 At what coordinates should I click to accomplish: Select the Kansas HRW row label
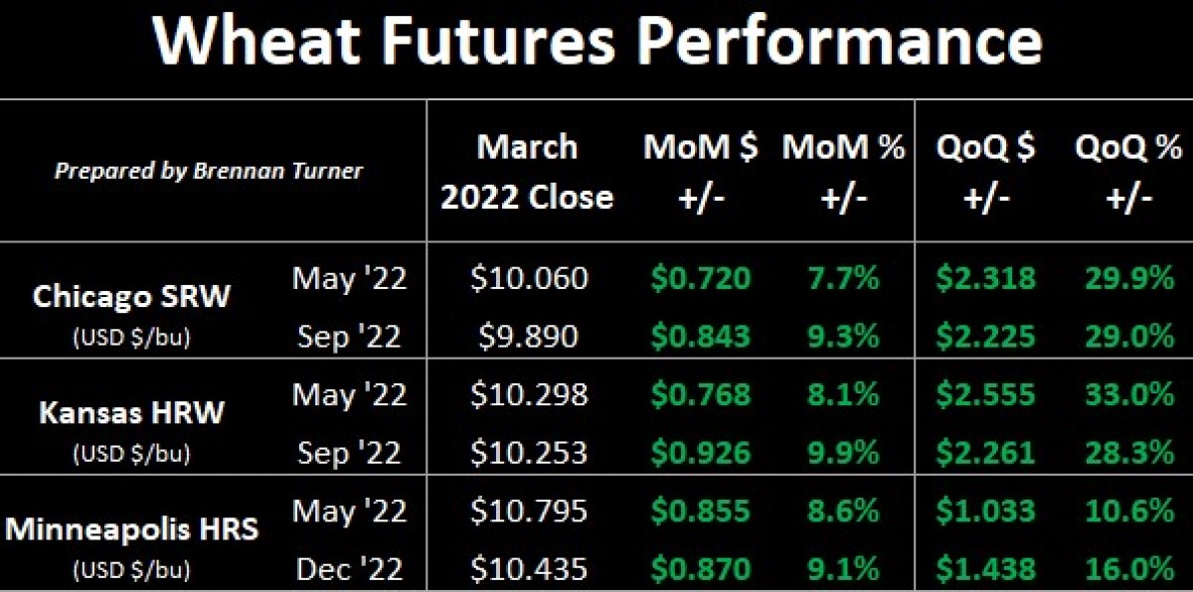click(133, 412)
